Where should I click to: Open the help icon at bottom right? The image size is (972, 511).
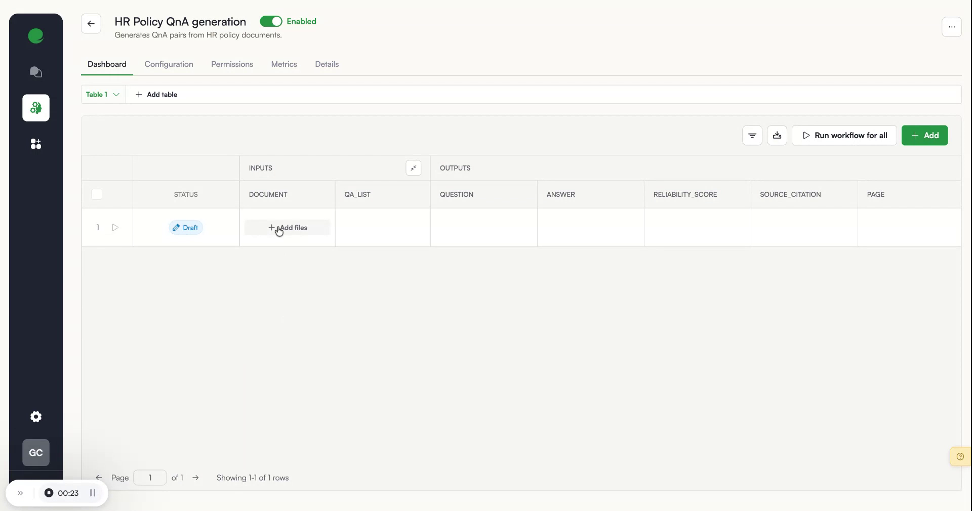pos(959,456)
